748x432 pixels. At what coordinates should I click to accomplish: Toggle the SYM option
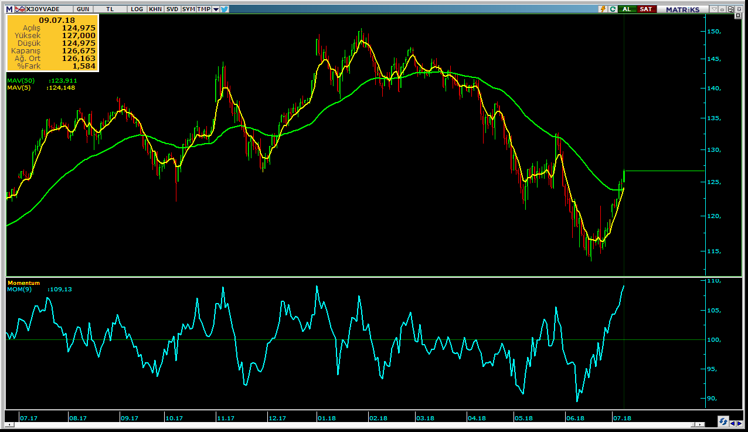pyautogui.click(x=189, y=9)
